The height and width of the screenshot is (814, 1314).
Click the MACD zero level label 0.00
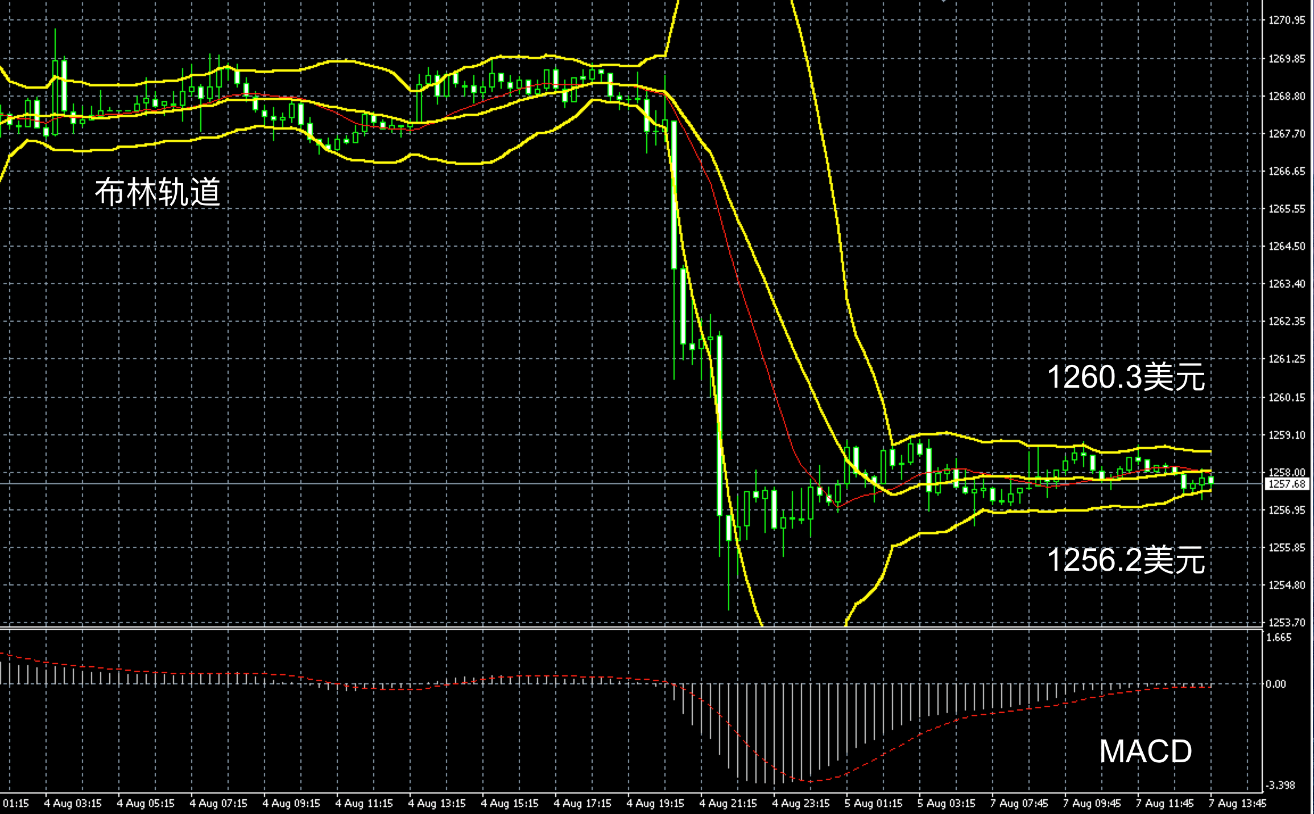(x=1275, y=684)
